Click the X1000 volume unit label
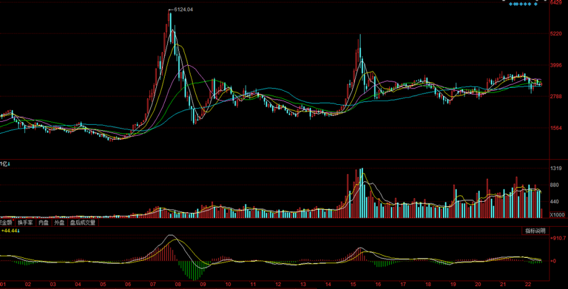This screenshot has height=289, width=568. click(558, 215)
